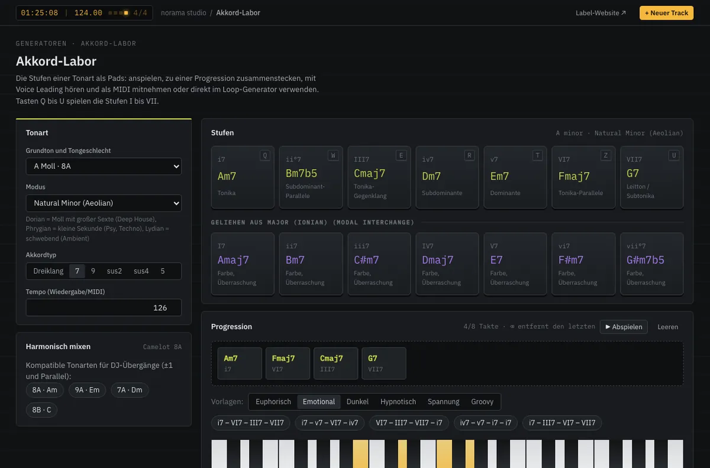The height and width of the screenshot is (468, 710).
Task: Click the G7 Leitton pad
Action: tap(652, 177)
